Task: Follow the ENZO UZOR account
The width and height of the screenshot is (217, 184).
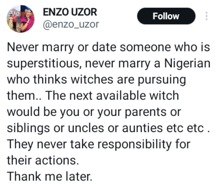Action: [166, 16]
